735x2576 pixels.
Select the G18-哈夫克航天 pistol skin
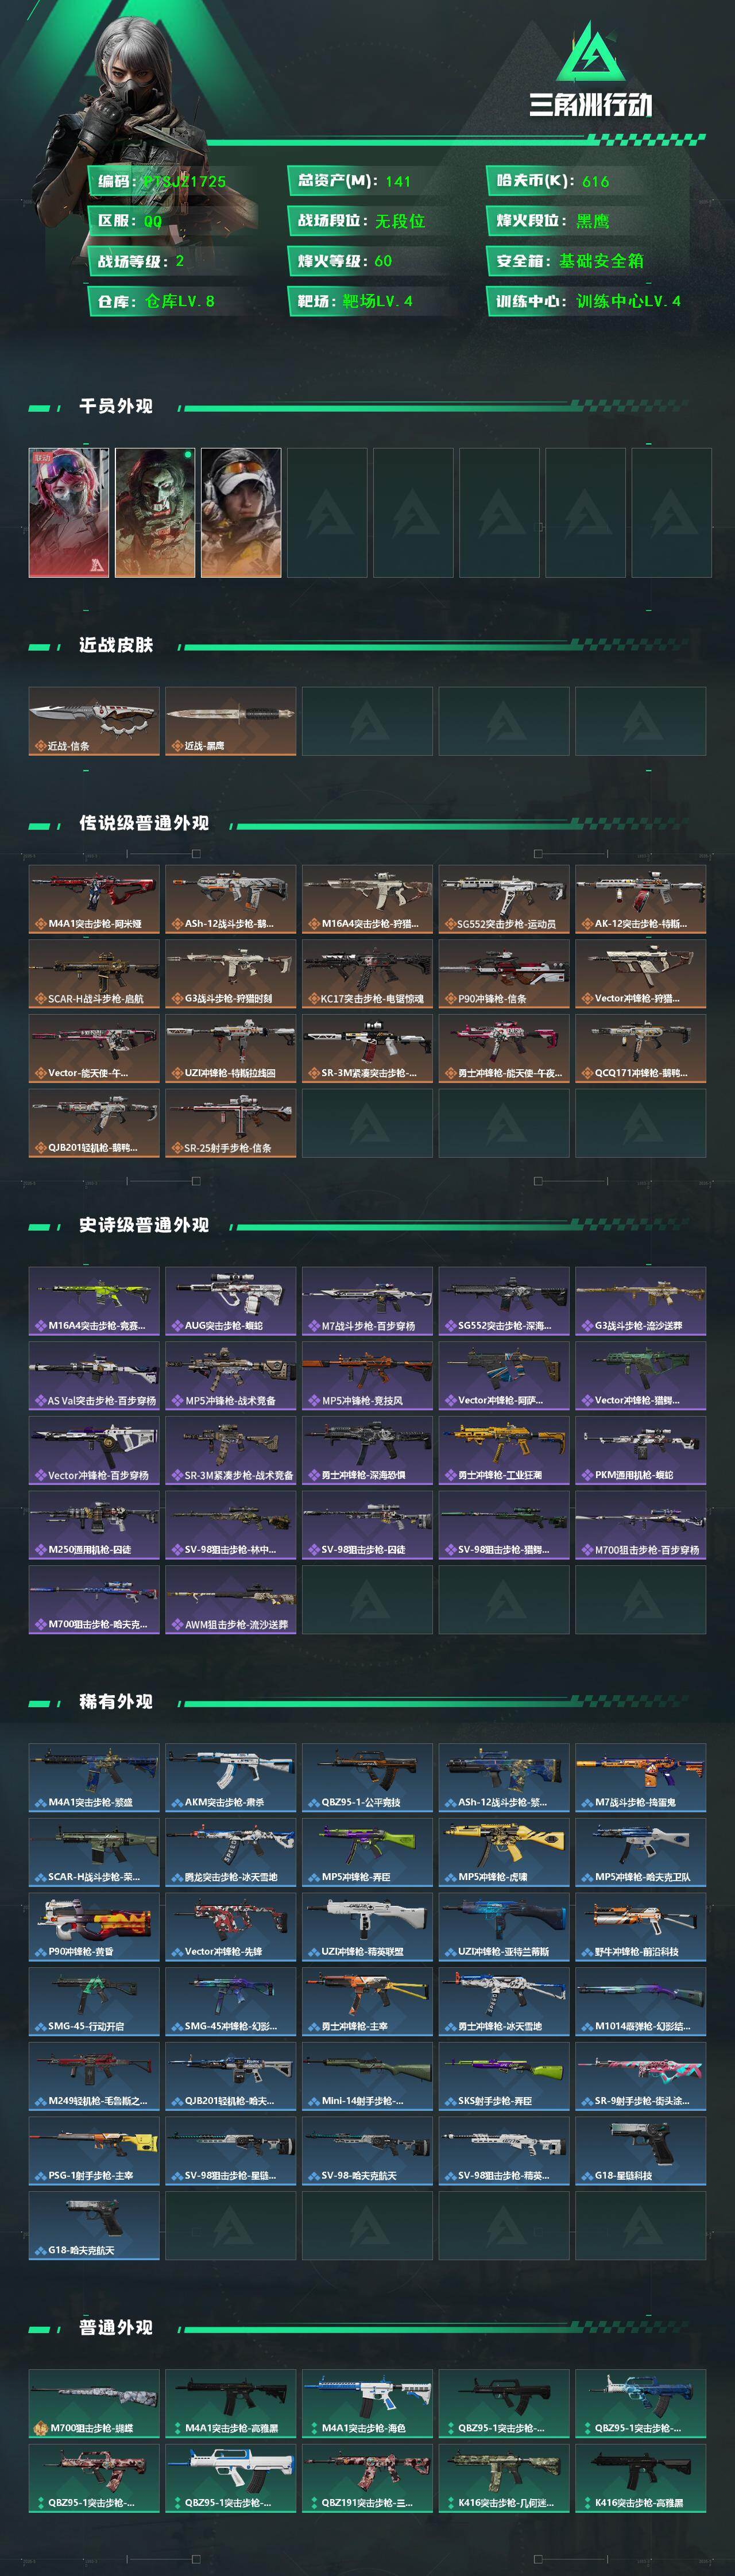(x=94, y=2226)
